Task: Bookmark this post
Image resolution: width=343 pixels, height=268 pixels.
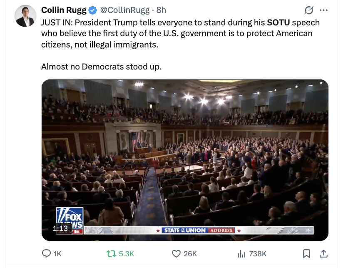Action: point(306,253)
